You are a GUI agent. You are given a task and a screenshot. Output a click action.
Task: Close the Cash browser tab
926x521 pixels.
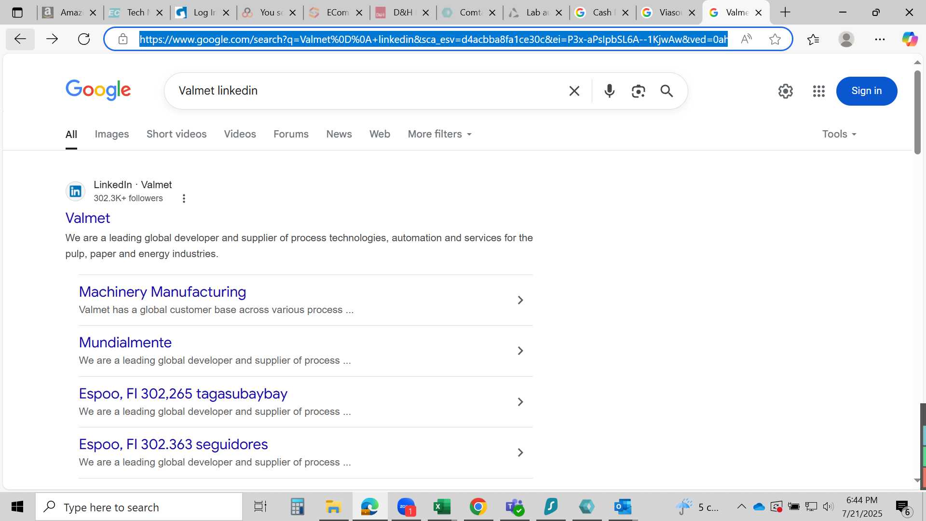[626, 13]
